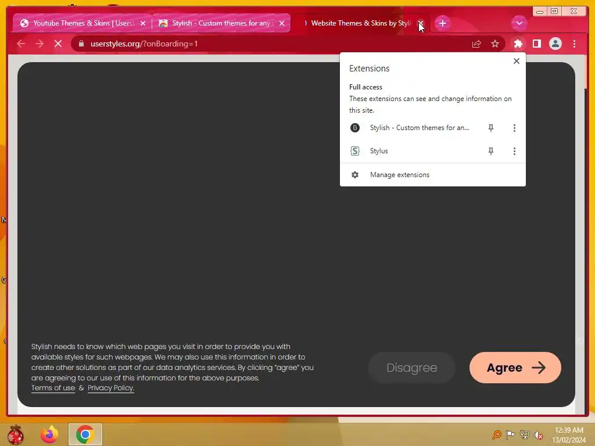This screenshot has width=595, height=446.
Task: Click the Chrome taskbar icon
Action: point(85,434)
